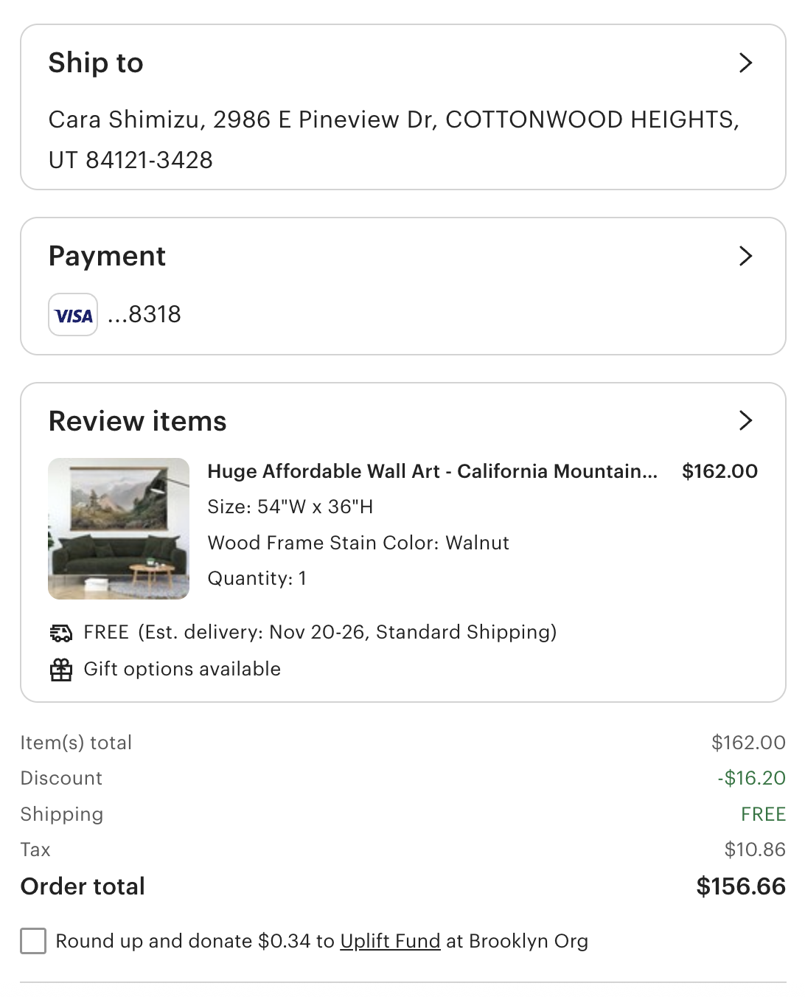Click the Huge Affordable Wall Art title
Viewport: 805px width, 997px height.
432,471
